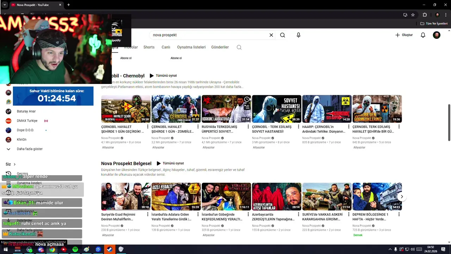Open Nova Prospekt channel link under HAARP video
Viewport: 451px width, 254px height.
coord(312,138)
